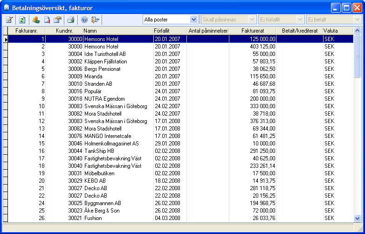Viewport: 365px width, 234px height.
Task: Click scrollbar down arrow
Action: 357,218
